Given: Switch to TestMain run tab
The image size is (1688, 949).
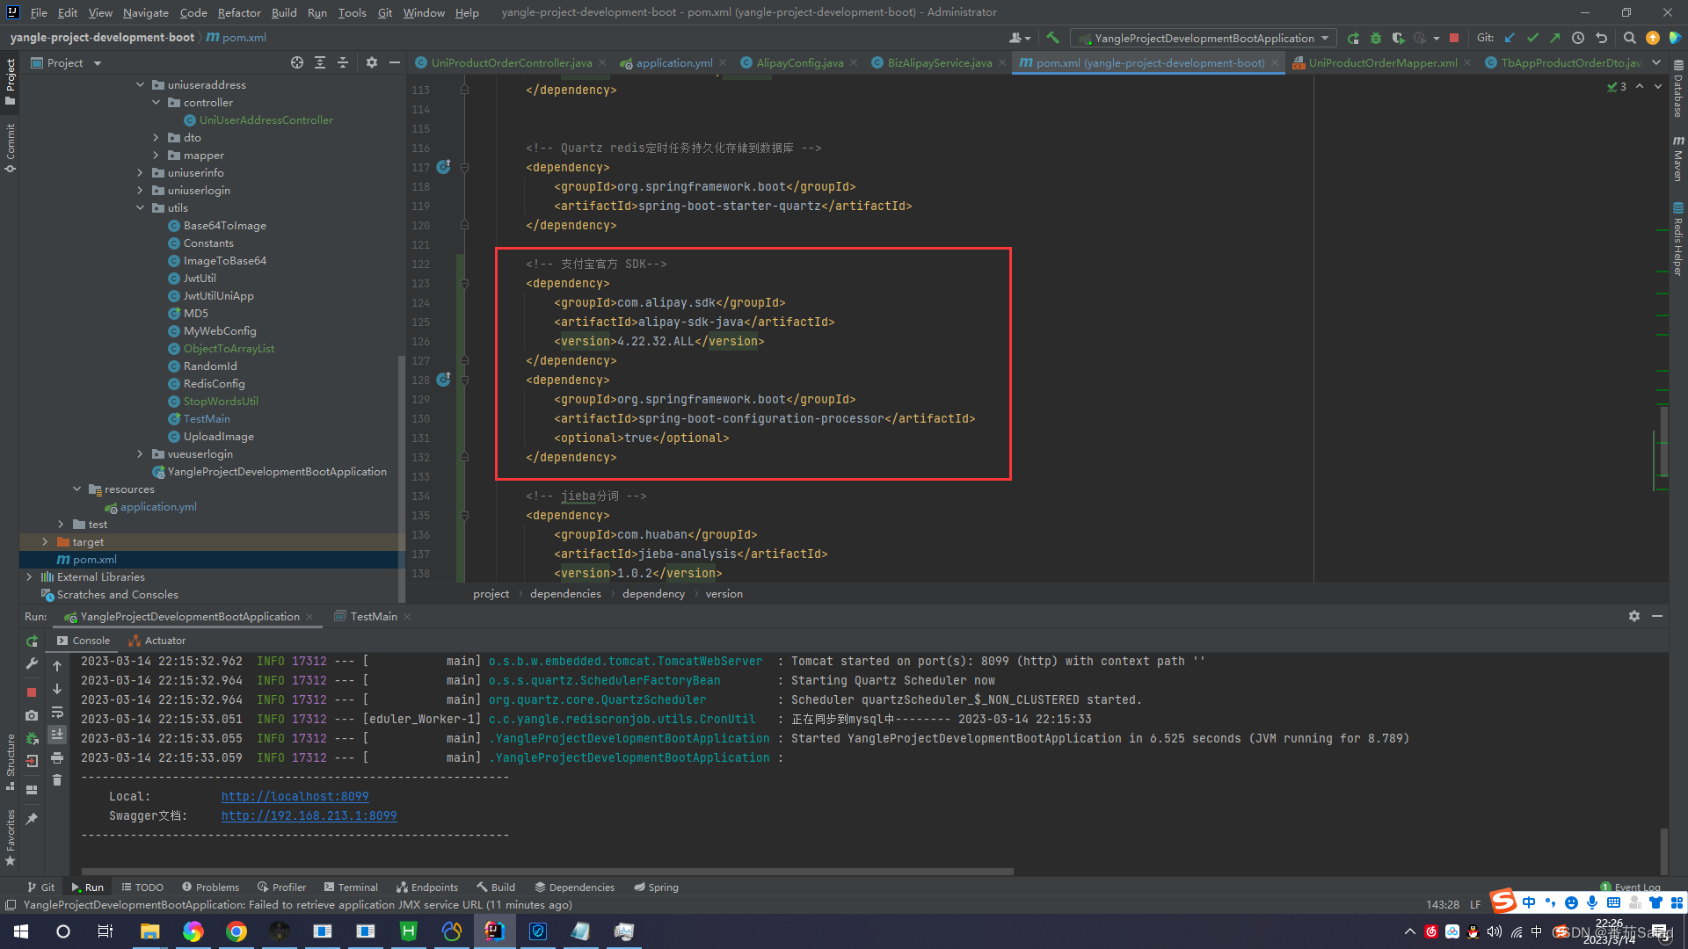Looking at the screenshot, I should coord(373,616).
